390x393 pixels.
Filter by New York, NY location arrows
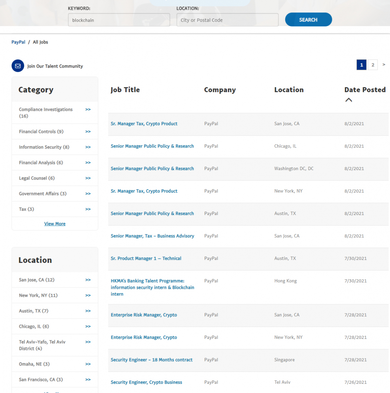(88, 296)
